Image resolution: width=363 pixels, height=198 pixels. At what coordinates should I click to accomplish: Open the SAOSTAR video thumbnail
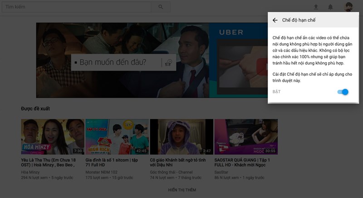[246, 137]
